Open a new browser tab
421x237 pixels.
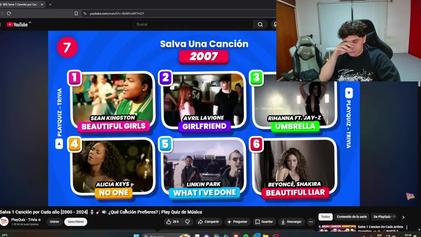(50, 5)
